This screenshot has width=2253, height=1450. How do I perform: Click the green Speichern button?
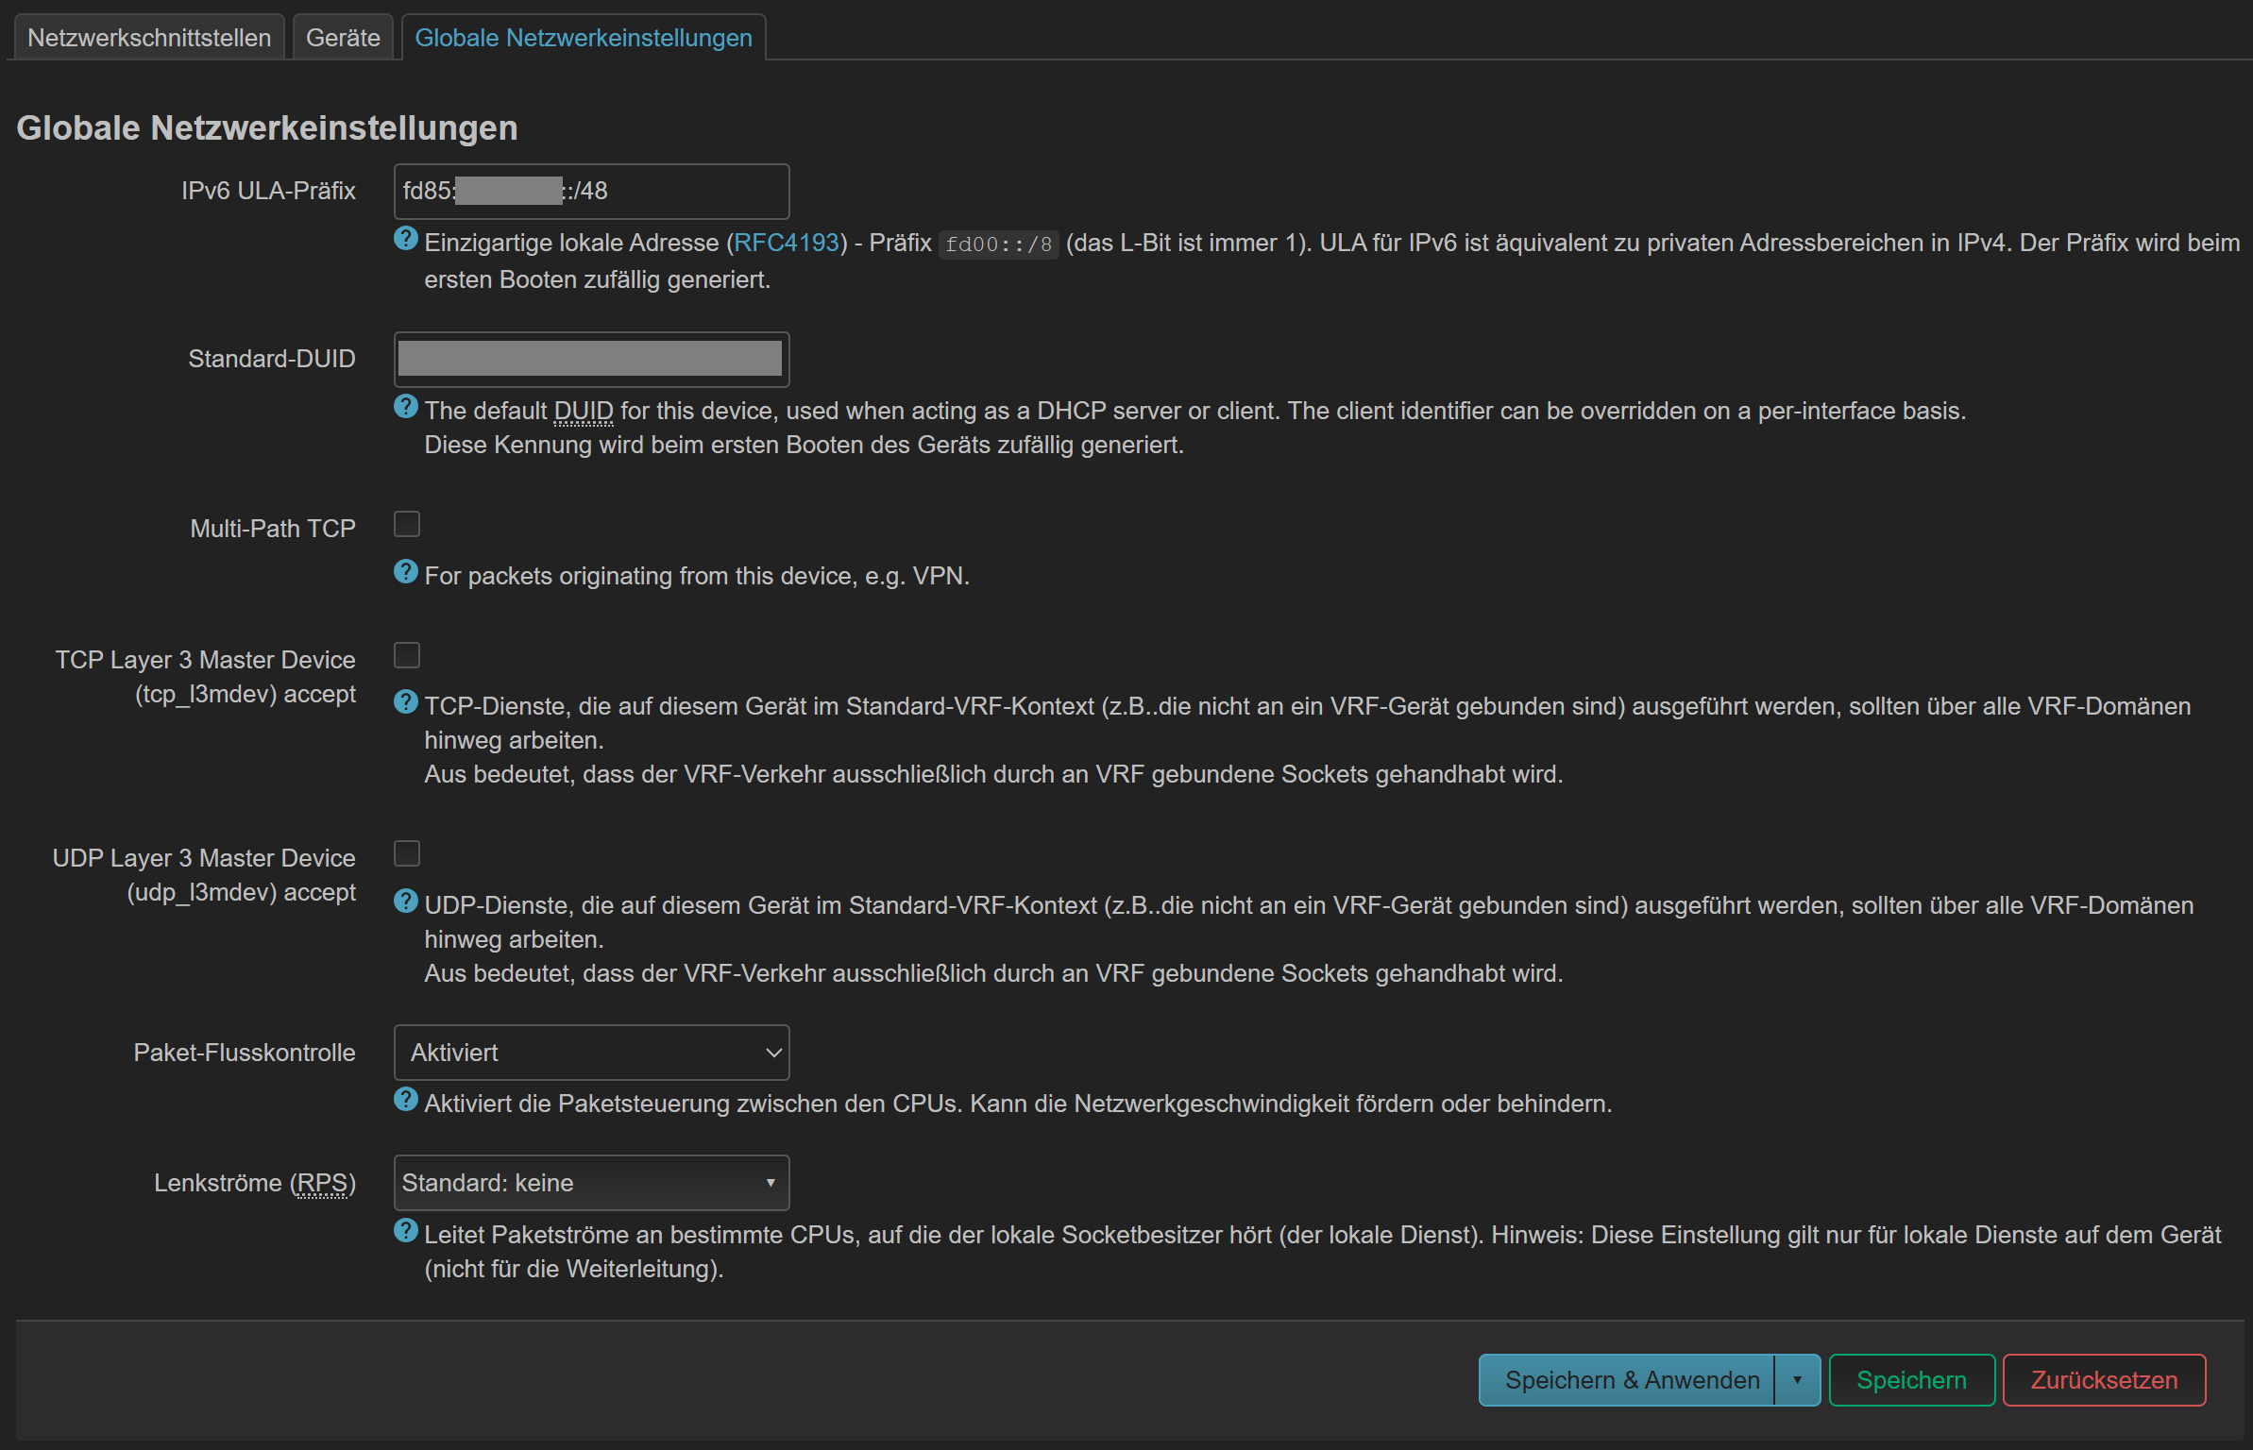(x=1911, y=1380)
